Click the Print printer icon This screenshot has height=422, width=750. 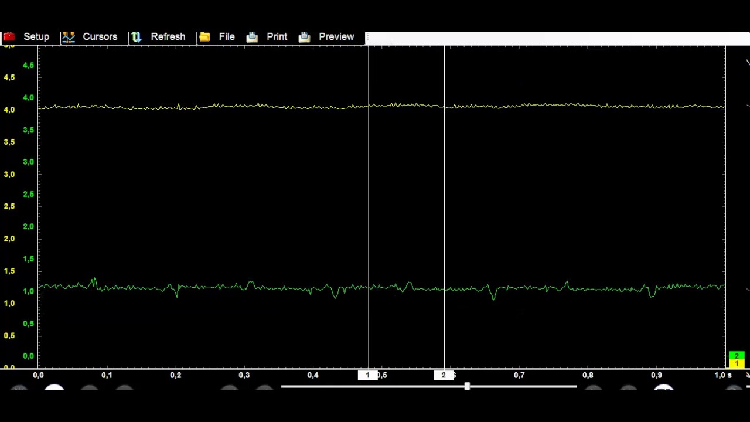click(x=252, y=37)
